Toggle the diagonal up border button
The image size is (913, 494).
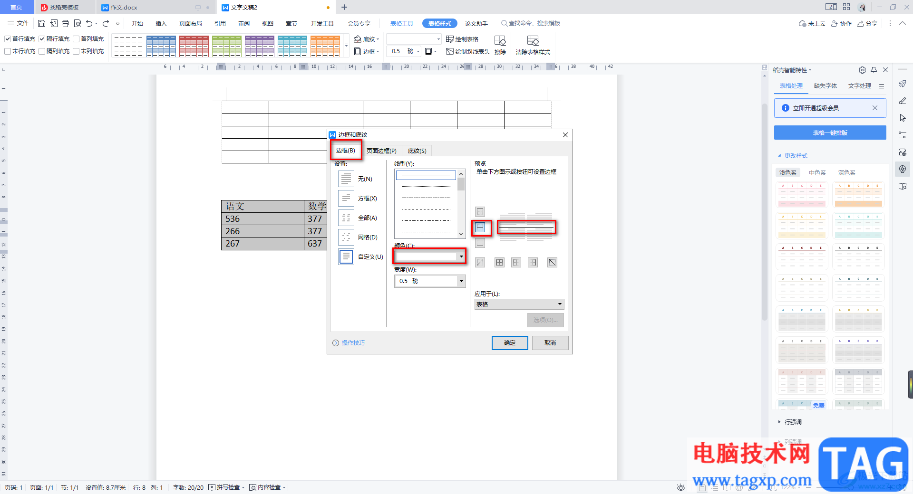pos(480,262)
